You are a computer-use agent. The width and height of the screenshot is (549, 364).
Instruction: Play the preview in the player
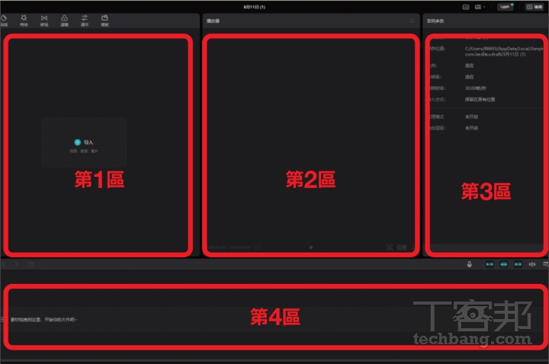click(311, 247)
